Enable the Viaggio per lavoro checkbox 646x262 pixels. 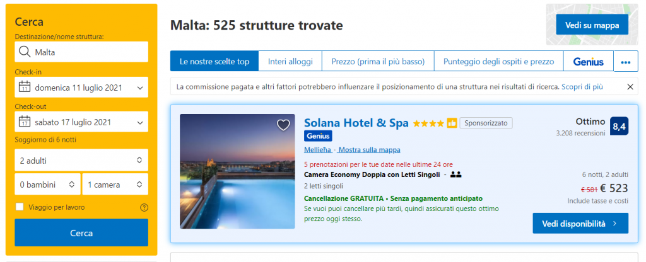pos(20,207)
